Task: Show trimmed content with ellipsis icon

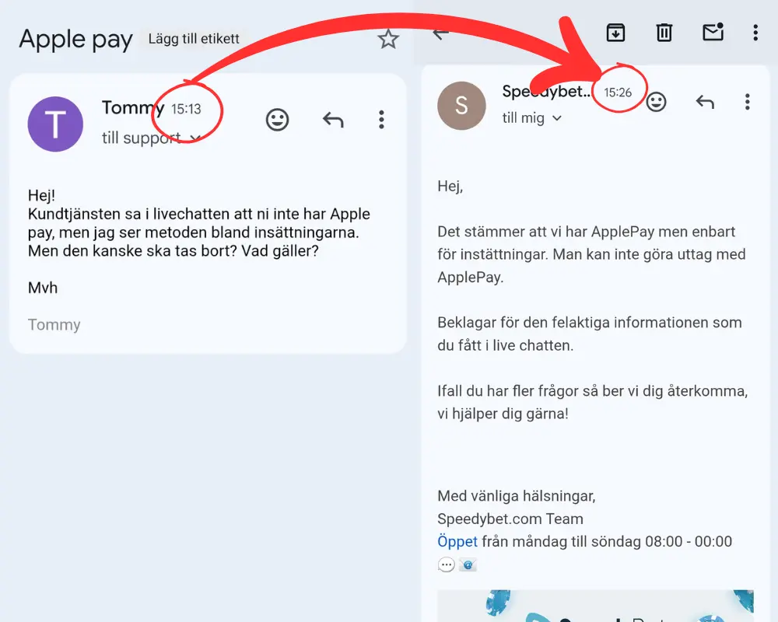Action: click(446, 564)
